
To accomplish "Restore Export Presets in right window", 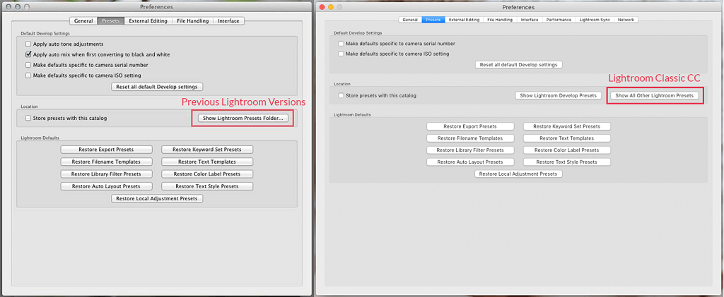I will 470,126.
